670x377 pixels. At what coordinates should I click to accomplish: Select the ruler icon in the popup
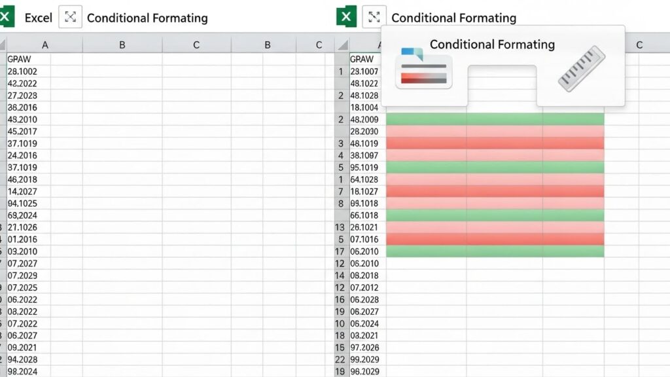[582, 68]
